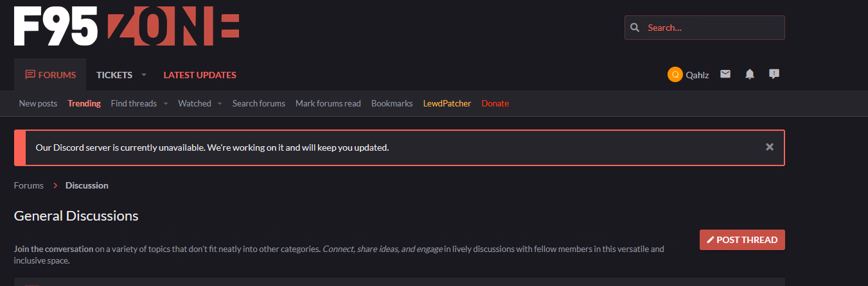
Task: Dismiss the Discord server notice
Action: (x=770, y=147)
